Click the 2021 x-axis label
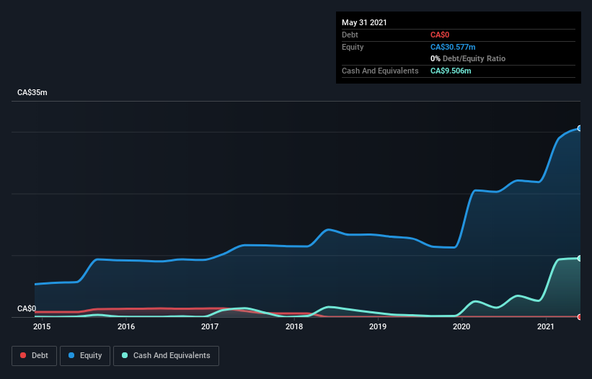The image size is (592, 379). 546,326
